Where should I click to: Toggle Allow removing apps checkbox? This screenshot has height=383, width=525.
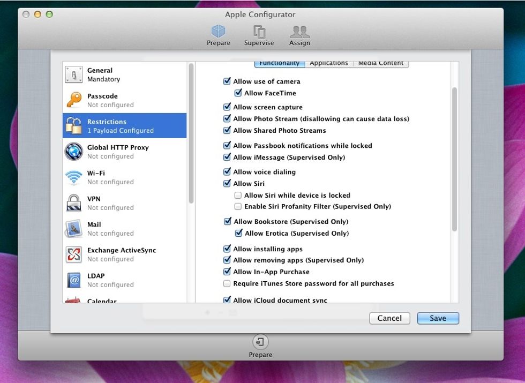click(x=227, y=260)
